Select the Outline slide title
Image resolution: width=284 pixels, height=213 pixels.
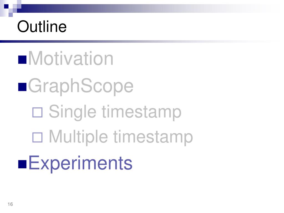click(x=42, y=26)
